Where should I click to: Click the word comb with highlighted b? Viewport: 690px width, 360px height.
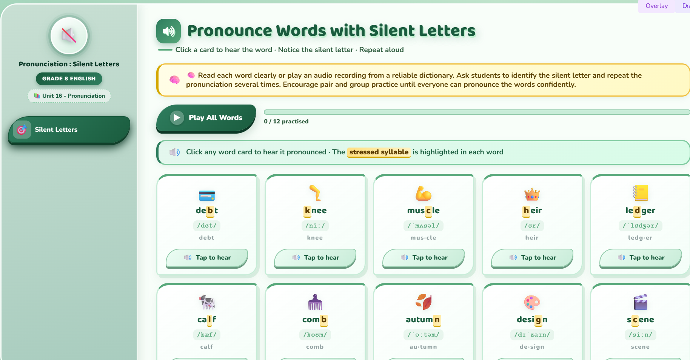315,320
